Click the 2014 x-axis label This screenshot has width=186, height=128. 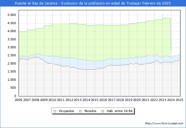tap(86, 100)
